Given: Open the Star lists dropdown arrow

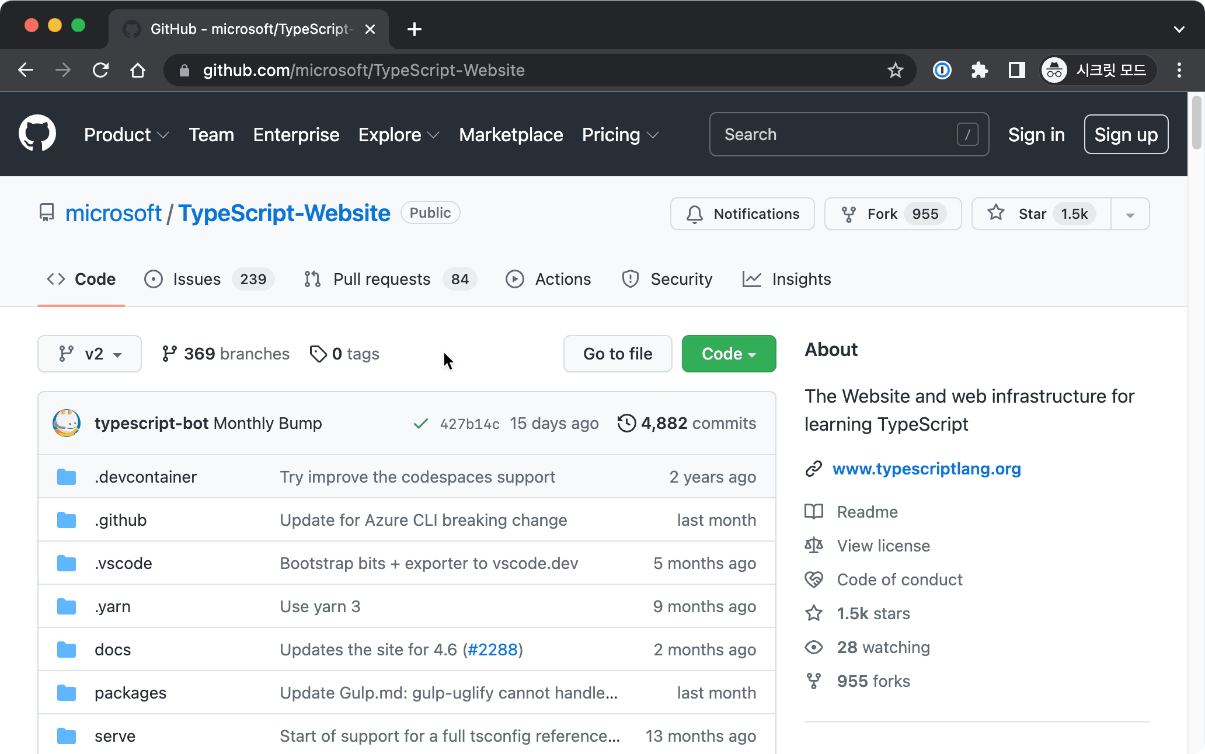Looking at the screenshot, I should (1130, 214).
